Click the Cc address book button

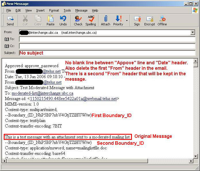point(9,46)
